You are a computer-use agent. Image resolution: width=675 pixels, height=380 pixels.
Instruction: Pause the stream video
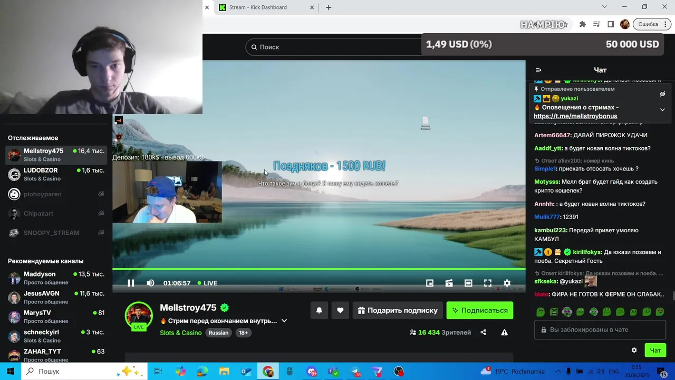131,283
